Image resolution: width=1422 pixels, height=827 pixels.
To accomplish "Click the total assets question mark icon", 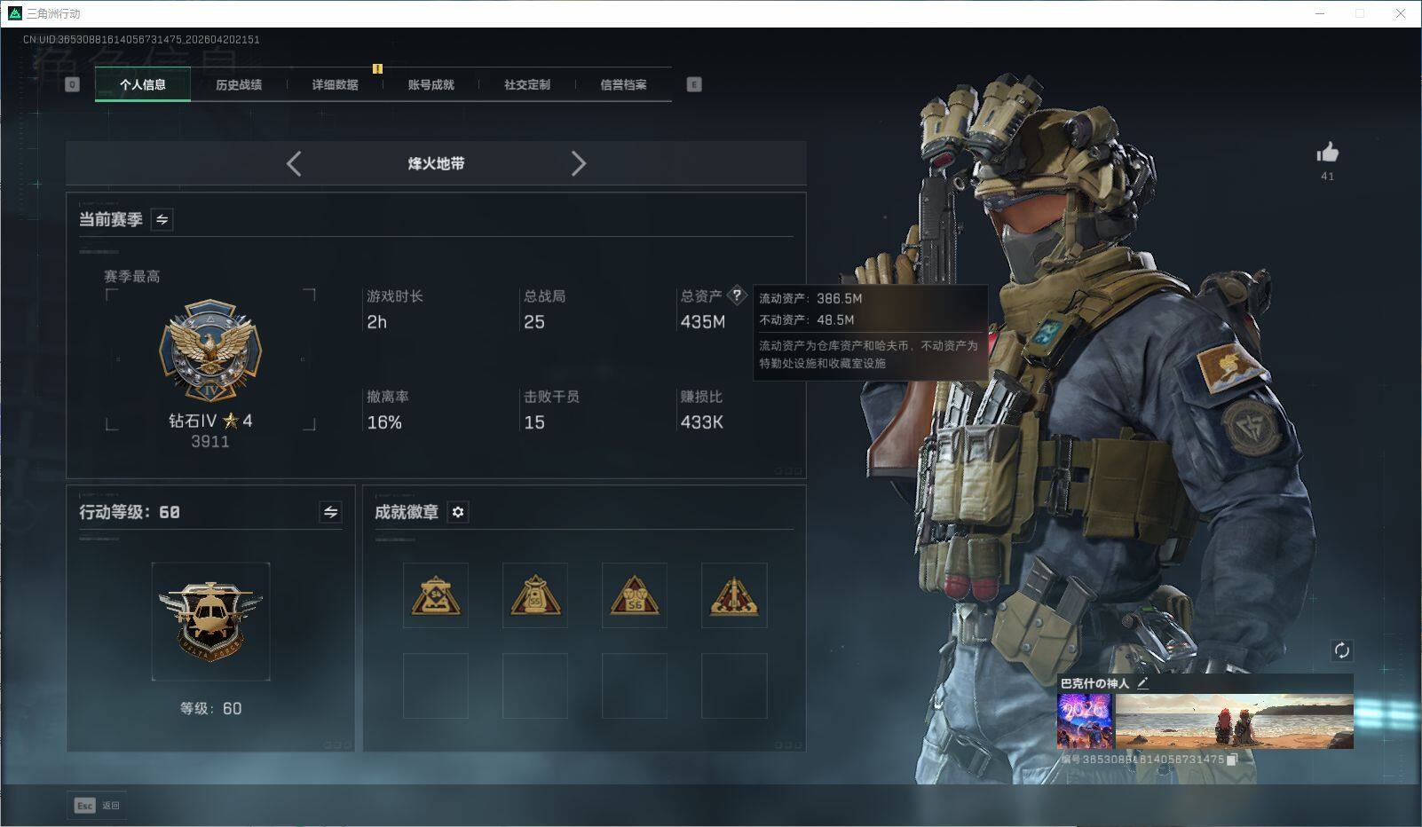I will 736,295.
